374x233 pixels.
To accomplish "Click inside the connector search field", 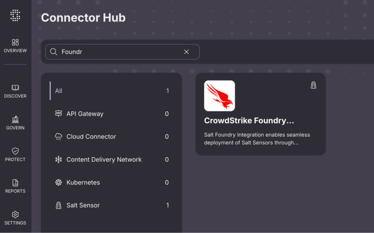I will coord(121,52).
